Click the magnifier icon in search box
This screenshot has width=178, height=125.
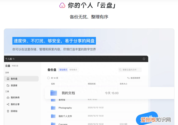point(120,70)
